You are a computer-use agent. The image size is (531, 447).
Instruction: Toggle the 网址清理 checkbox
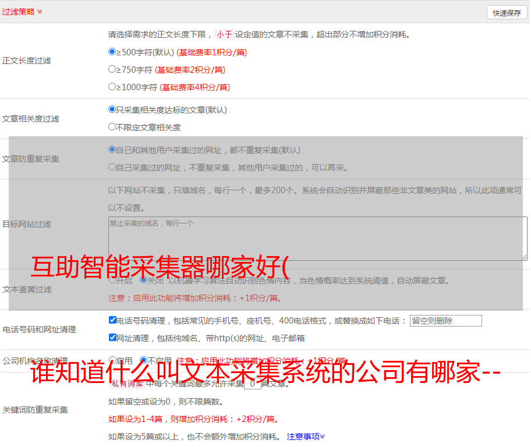pyautogui.click(x=112, y=337)
